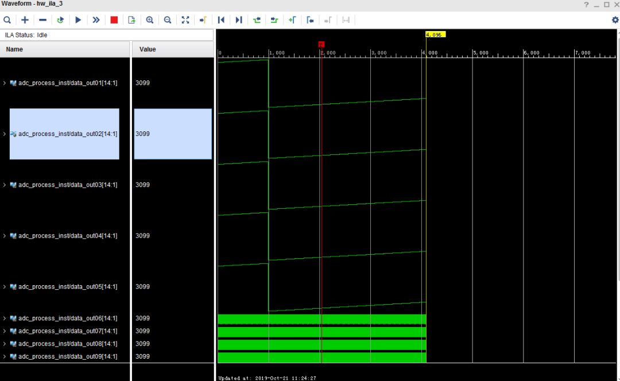Screen dimensions: 620x381
Task: Select adc_process_inst/data_out06[14:1] signal name
Action: (x=68, y=318)
